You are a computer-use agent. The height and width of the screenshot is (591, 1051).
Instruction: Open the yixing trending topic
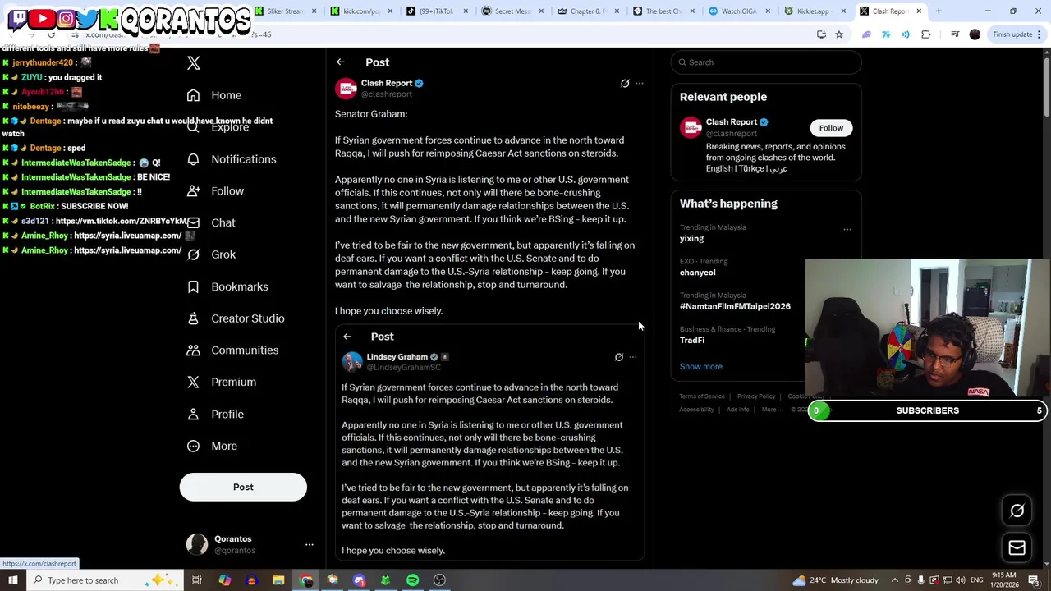click(691, 239)
